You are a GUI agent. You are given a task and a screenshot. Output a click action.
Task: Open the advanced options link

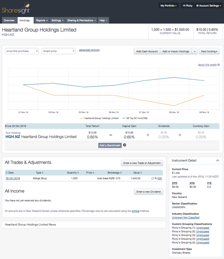tap(89, 50)
